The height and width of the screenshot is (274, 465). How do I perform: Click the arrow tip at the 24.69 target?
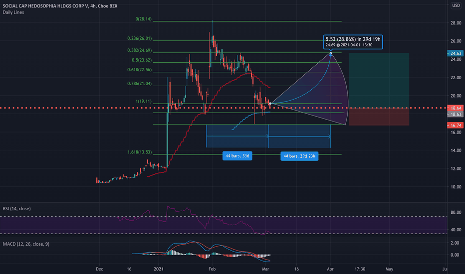[x=331, y=54]
